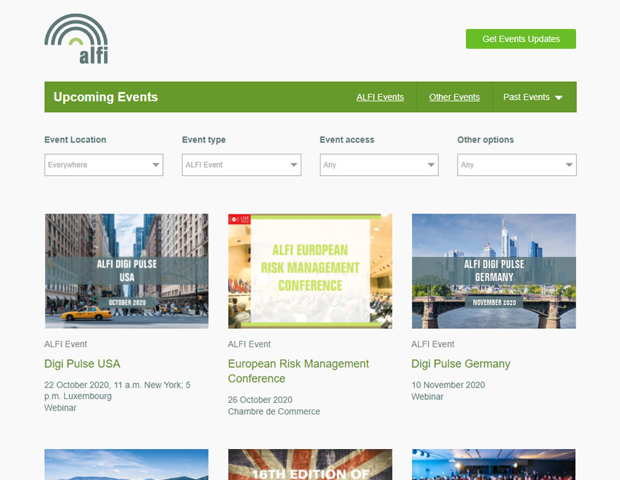This screenshot has height=480, width=620.
Task: Open the Digi Pulse USA thumbnail image
Action: 126,271
